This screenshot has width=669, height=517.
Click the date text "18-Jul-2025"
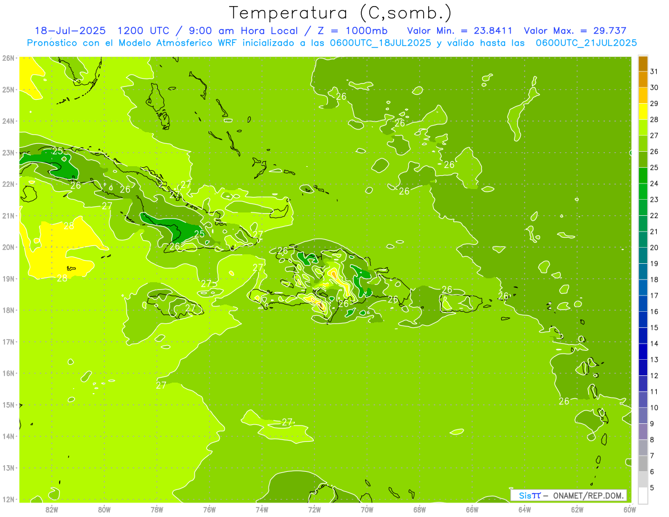pos(70,31)
